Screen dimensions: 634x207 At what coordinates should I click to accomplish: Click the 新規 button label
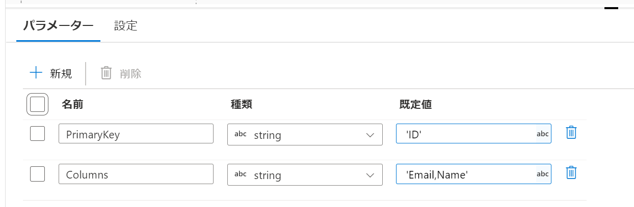pos(61,74)
